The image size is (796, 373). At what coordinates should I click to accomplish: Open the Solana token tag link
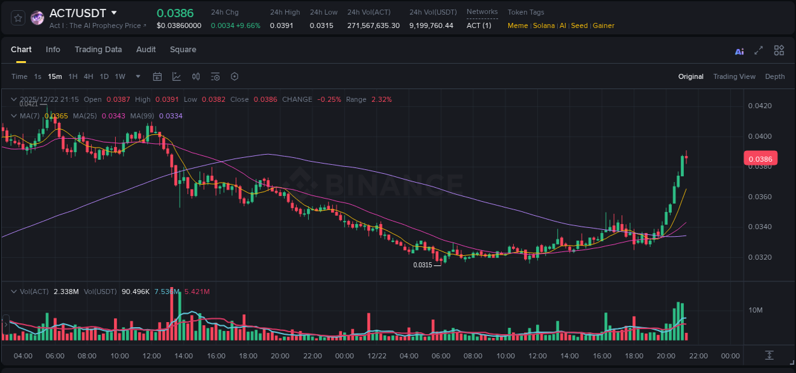pyautogui.click(x=544, y=25)
